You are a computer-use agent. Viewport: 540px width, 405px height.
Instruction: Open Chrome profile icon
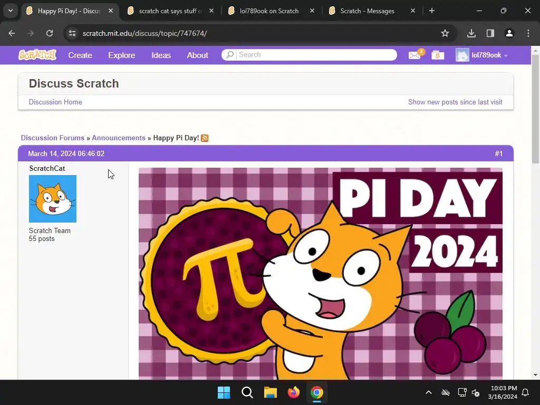point(509,33)
